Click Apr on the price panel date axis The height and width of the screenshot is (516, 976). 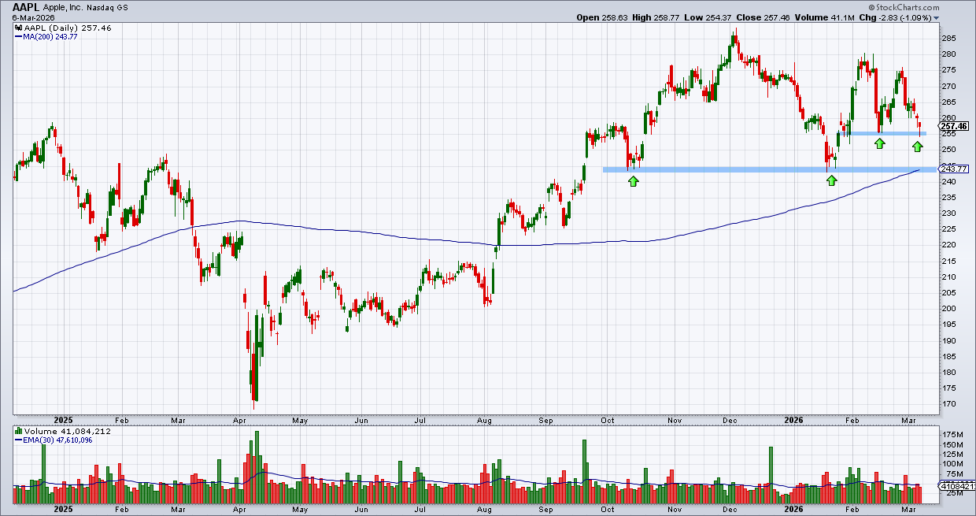click(240, 421)
